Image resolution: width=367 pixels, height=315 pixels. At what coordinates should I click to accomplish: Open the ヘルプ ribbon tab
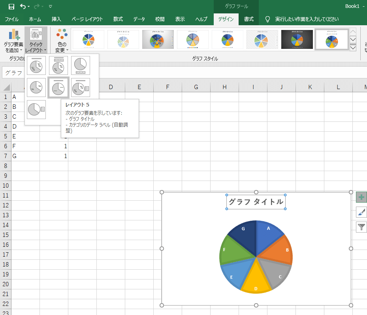(x=201, y=19)
